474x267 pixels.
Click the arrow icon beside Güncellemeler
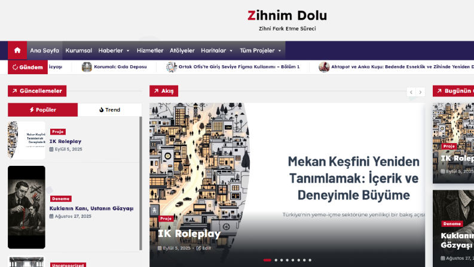(x=14, y=91)
